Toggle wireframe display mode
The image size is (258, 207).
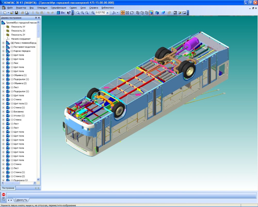point(138,13)
